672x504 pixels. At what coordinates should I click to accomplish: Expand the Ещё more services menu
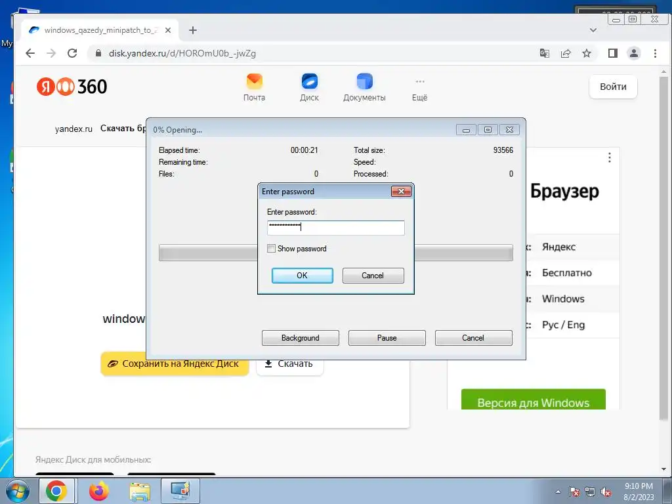[419, 90]
